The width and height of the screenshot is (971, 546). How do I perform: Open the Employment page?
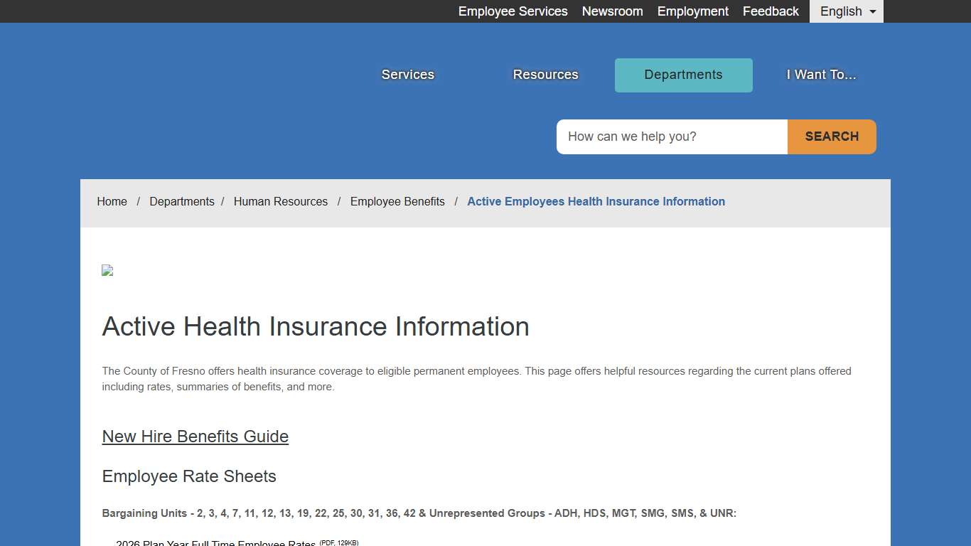coord(692,11)
